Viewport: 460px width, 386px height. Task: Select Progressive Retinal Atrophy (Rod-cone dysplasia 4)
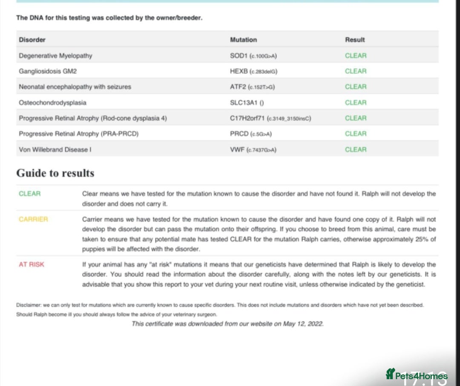point(93,118)
